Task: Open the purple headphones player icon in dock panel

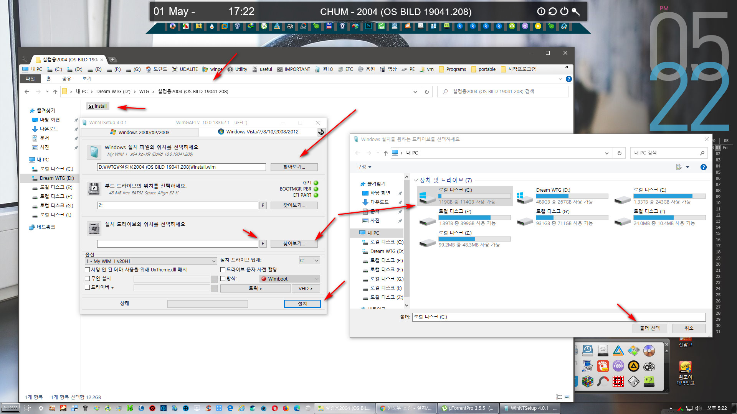Action: click(x=618, y=366)
